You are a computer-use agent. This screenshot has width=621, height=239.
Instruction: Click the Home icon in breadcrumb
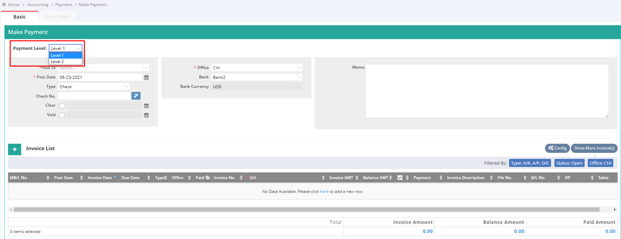(x=4, y=4)
